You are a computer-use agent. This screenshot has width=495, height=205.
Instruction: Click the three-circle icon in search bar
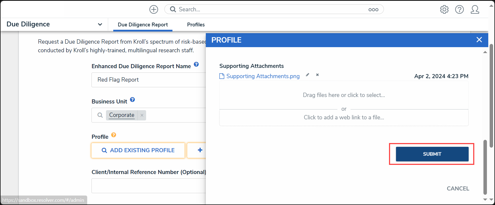tap(373, 10)
